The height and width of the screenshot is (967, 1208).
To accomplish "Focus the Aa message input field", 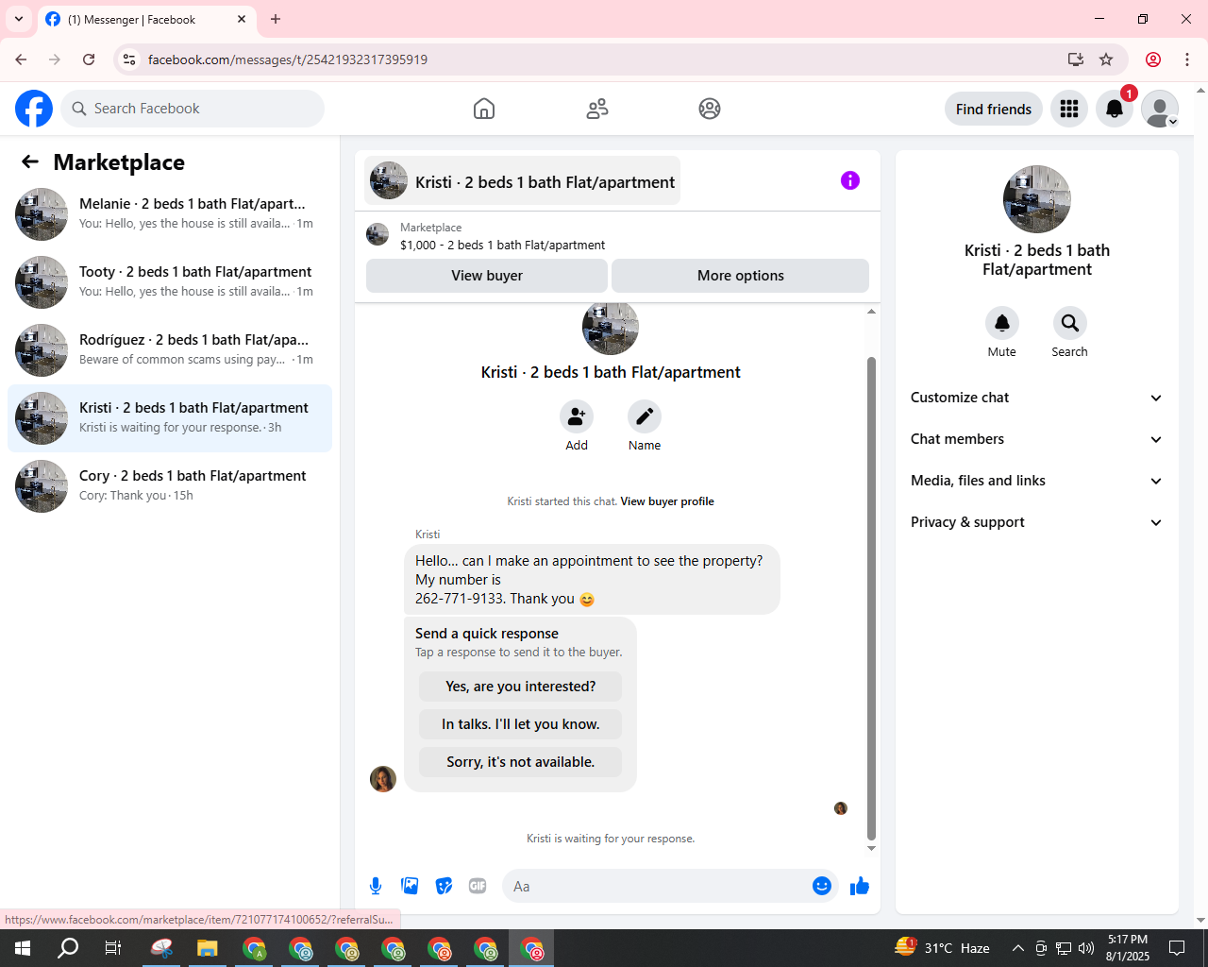I will coord(658,886).
